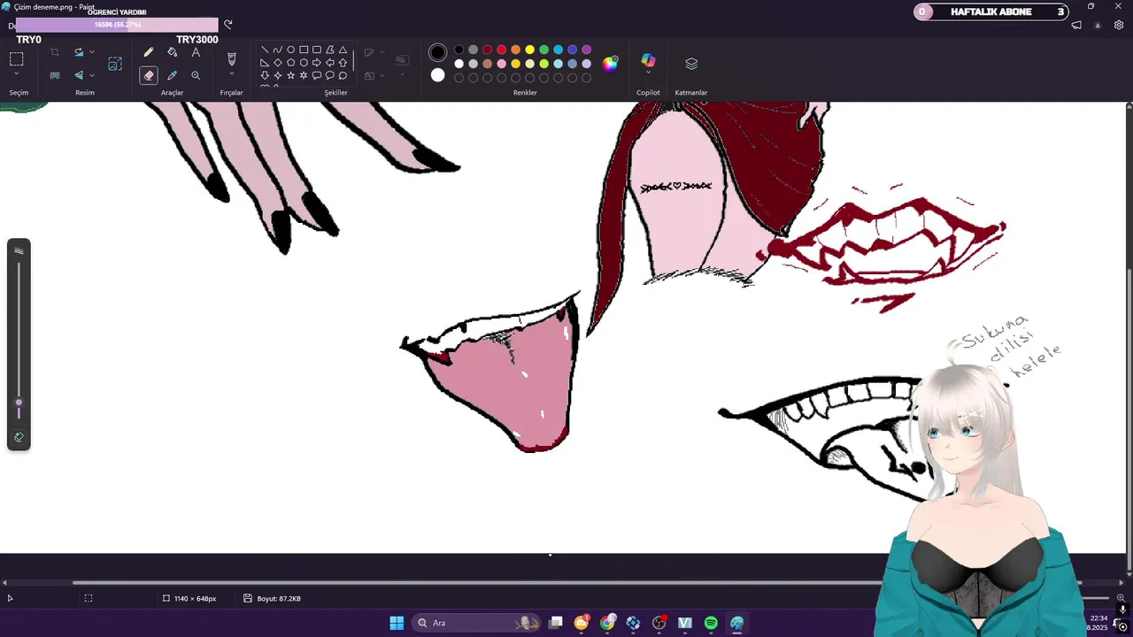1133x637 pixels.
Task: Expand the flip options dropdown
Action: coord(92,75)
